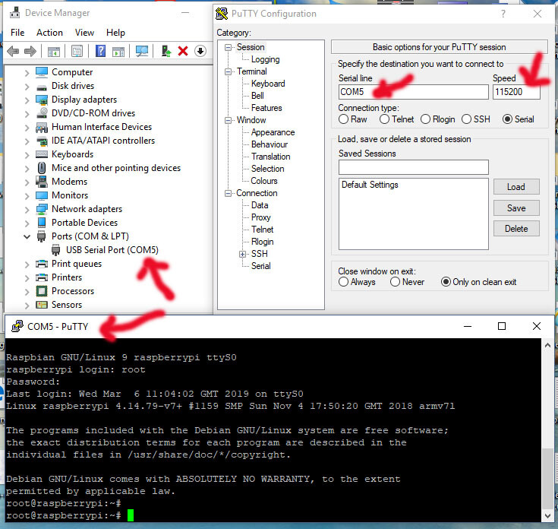Click the red X uninstall device icon
The image size is (558, 529).
click(x=182, y=52)
